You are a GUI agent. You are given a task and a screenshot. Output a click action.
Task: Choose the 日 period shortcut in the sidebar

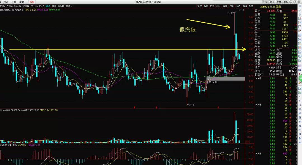click(300, 118)
